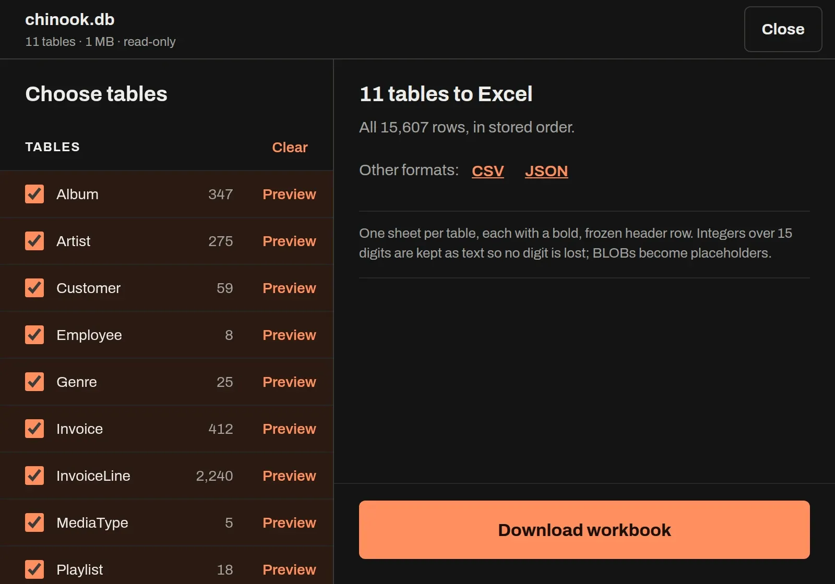Image resolution: width=835 pixels, height=584 pixels.
Task: Close the chinook.db export dialog
Action: tap(783, 29)
